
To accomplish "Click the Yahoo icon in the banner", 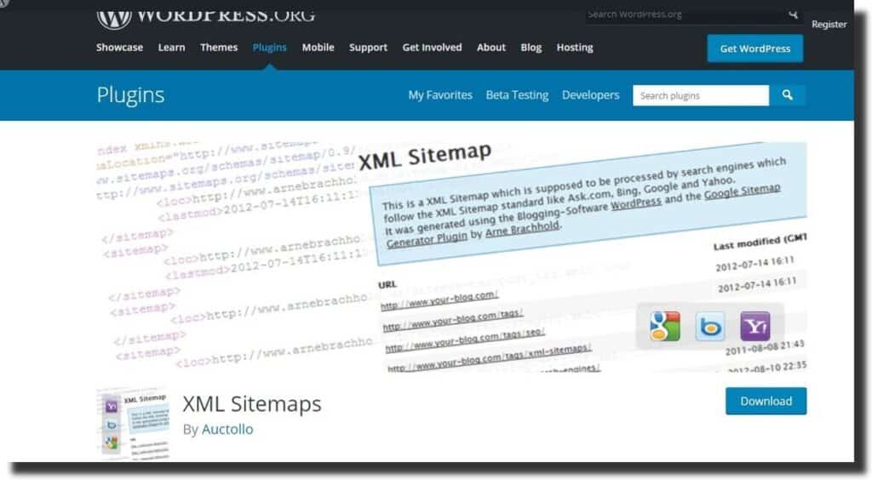I will (x=755, y=326).
